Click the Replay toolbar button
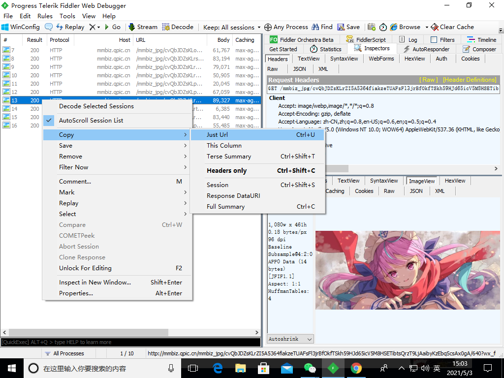 (70, 27)
